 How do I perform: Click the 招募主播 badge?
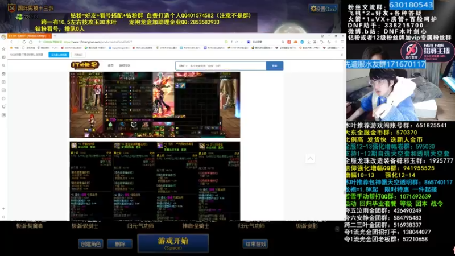(427, 51)
